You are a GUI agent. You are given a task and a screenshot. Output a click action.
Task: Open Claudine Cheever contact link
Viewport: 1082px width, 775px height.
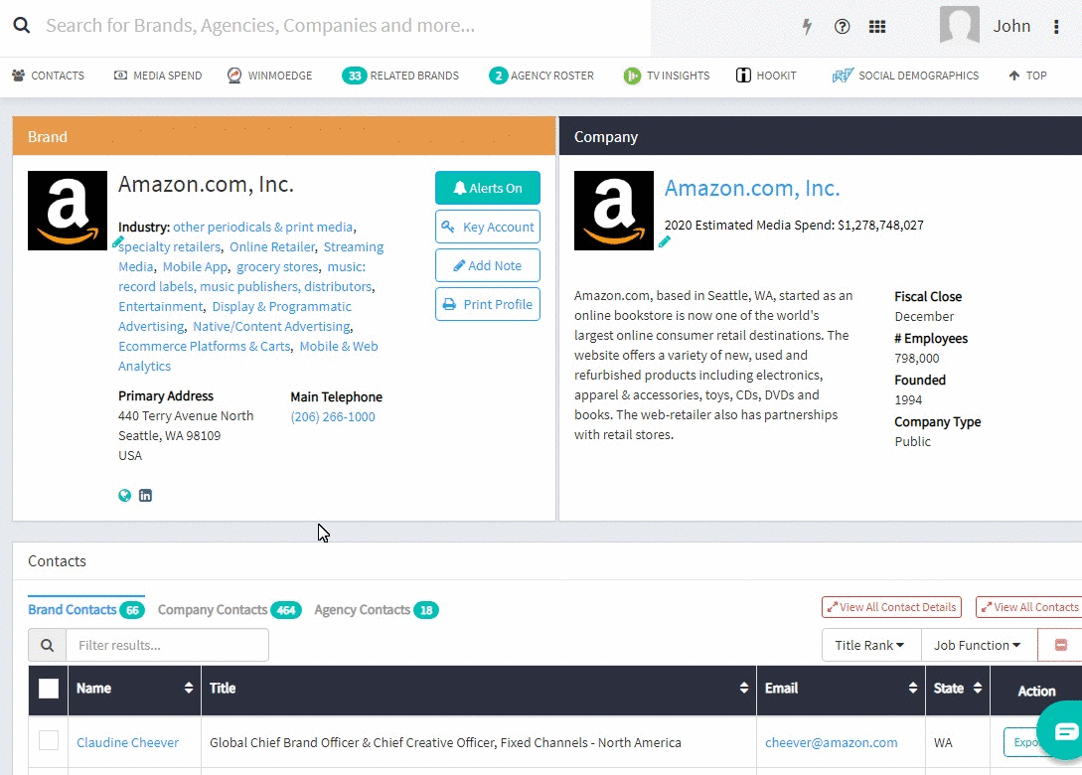pos(127,742)
